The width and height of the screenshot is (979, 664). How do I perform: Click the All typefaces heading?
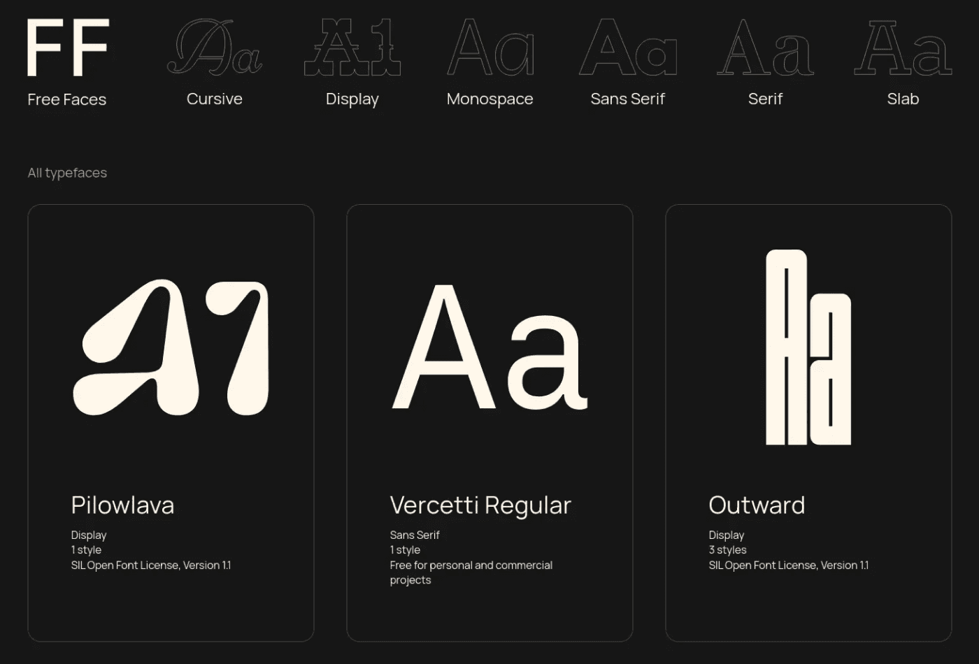tap(67, 173)
